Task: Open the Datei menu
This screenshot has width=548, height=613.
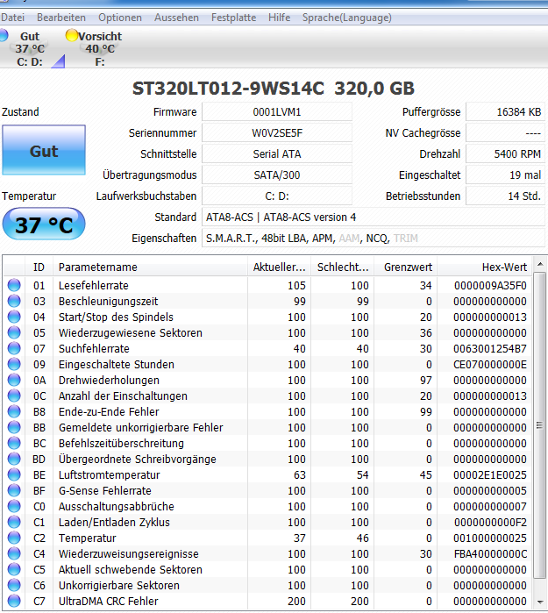Action: (12, 18)
